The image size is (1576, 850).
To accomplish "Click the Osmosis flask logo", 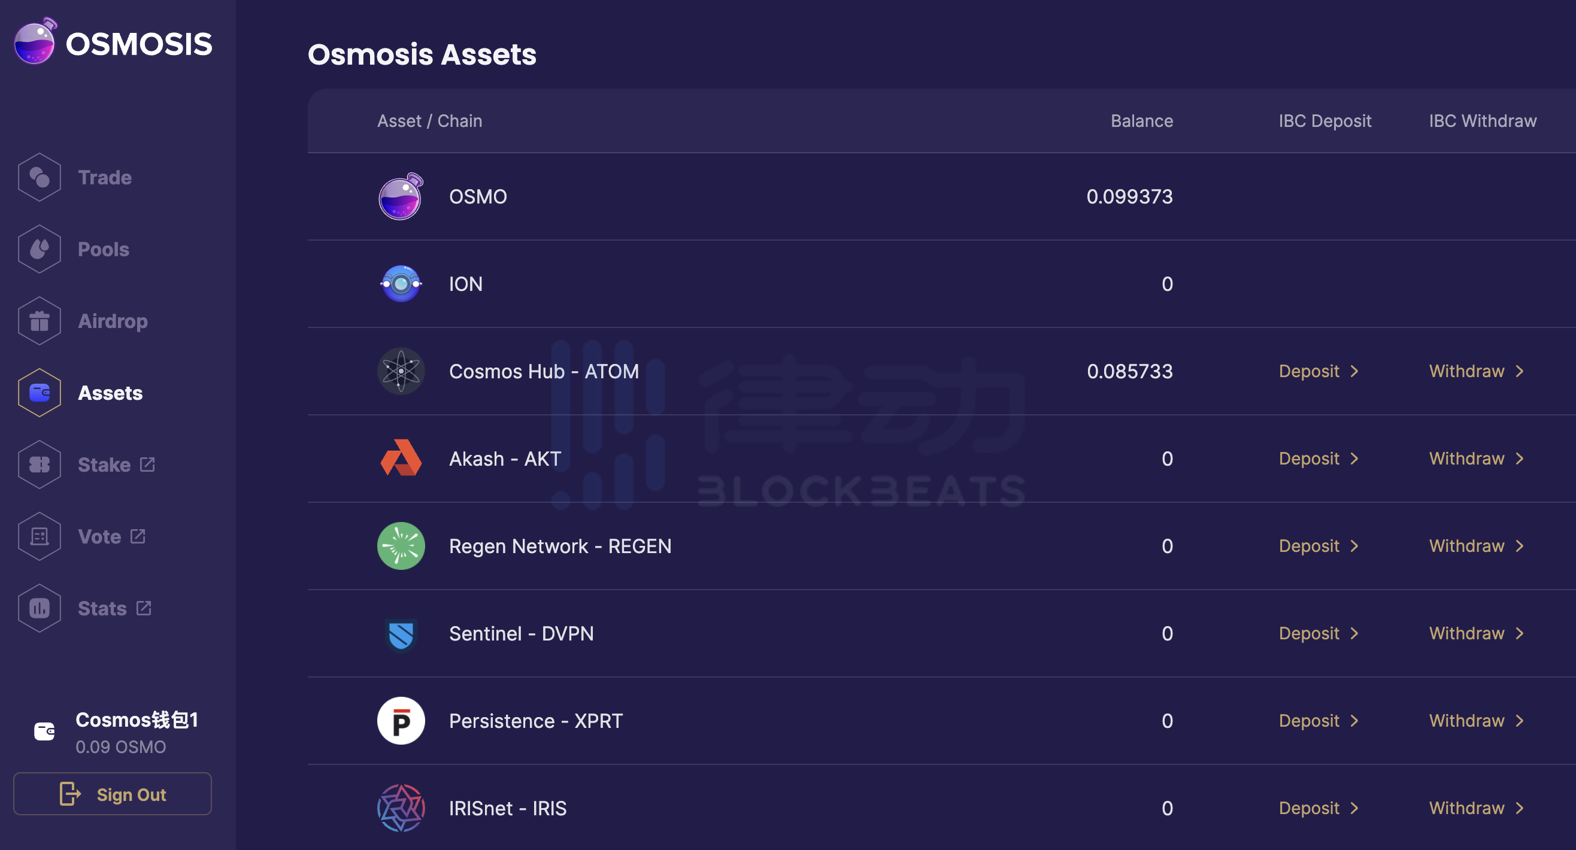I will coord(35,41).
